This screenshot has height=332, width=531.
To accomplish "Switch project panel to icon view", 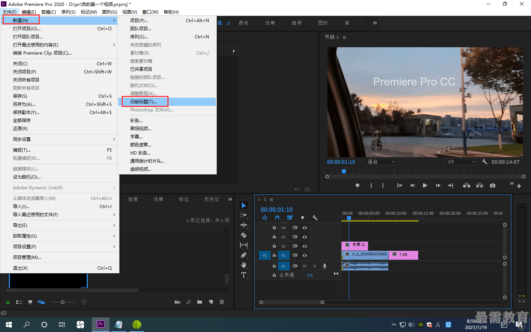I will coord(30,302).
